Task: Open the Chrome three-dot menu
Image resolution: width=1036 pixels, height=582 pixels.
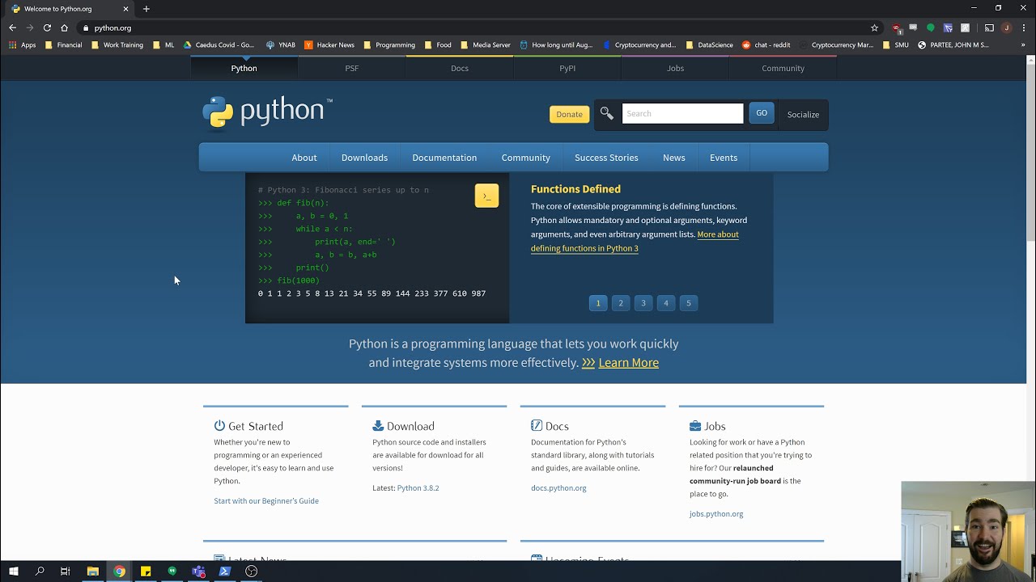Action: click(x=1024, y=27)
